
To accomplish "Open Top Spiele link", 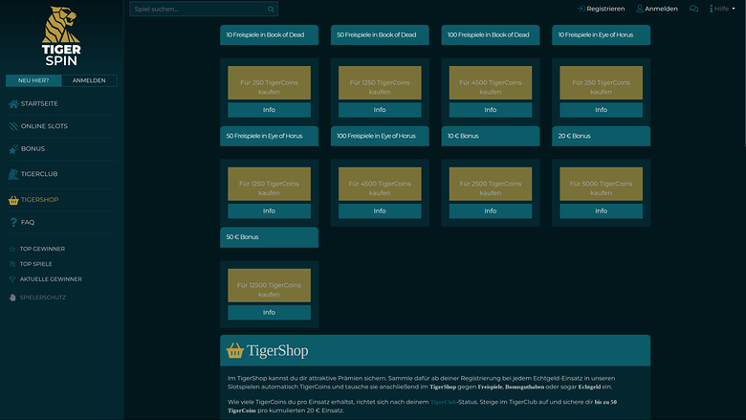I will [x=36, y=264].
